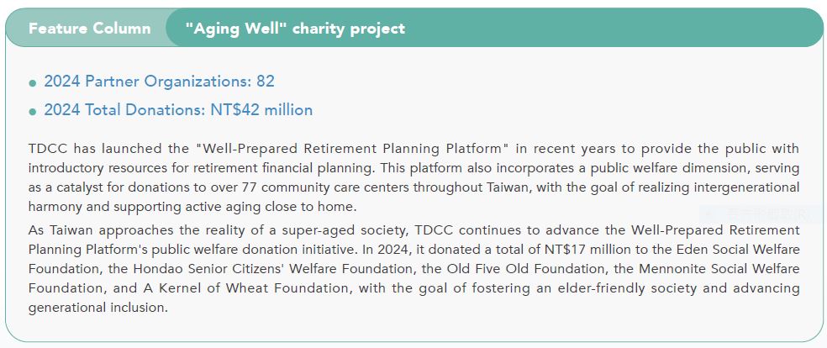The image size is (827, 348).
Task: Click the "Mennonite Social Welfare" name
Action: pyautogui.click(x=719, y=269)
